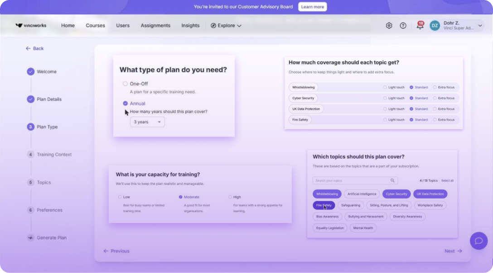The width and height of the screenshot is (493, 273).
Task: Toggle the Mental Health topic chip
Action: (363, 228)
